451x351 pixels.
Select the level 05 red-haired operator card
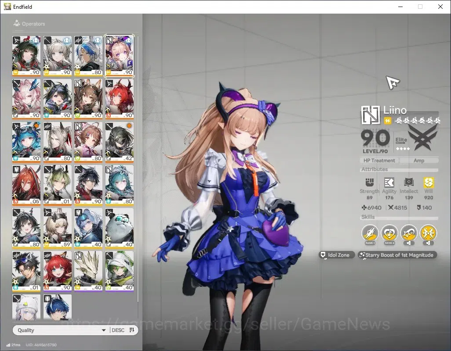(x=26, y=185)
